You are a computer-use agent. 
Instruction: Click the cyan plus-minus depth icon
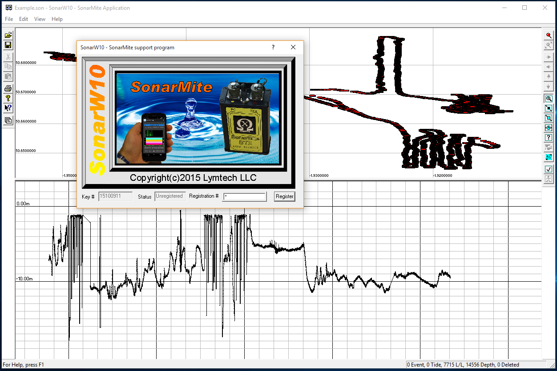(549, 157)
